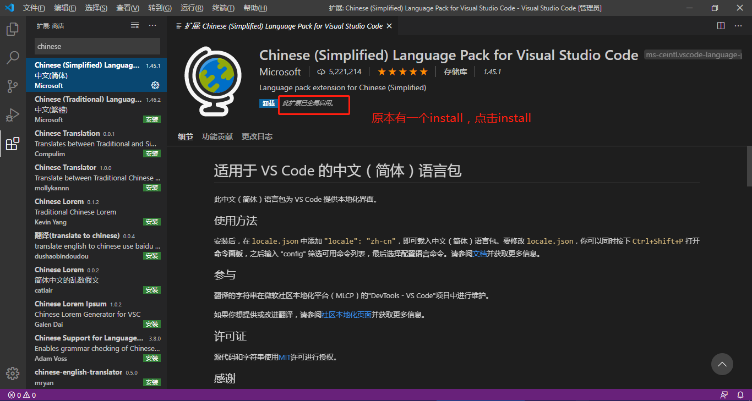This screenshot has width=752, height=401.
Task: Open the Run and Debug view
Action: (x=12, y=114)
